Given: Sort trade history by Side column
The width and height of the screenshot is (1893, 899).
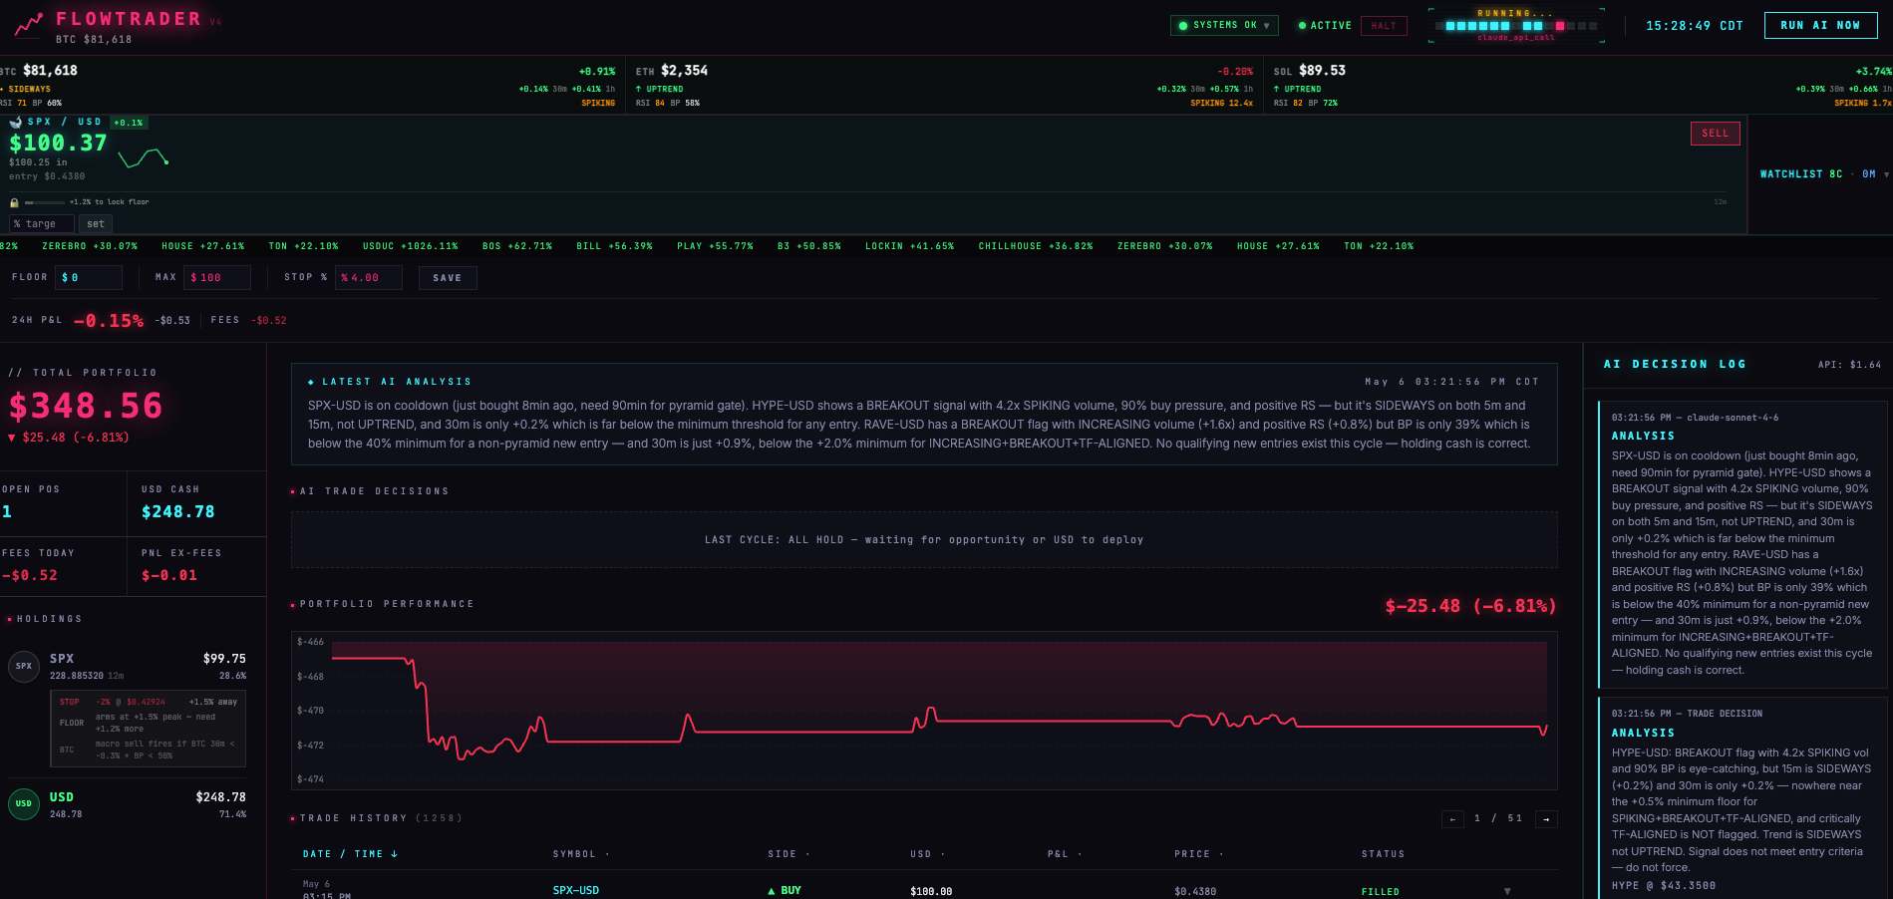Looking at the screenshot, I should pos(789,854).
